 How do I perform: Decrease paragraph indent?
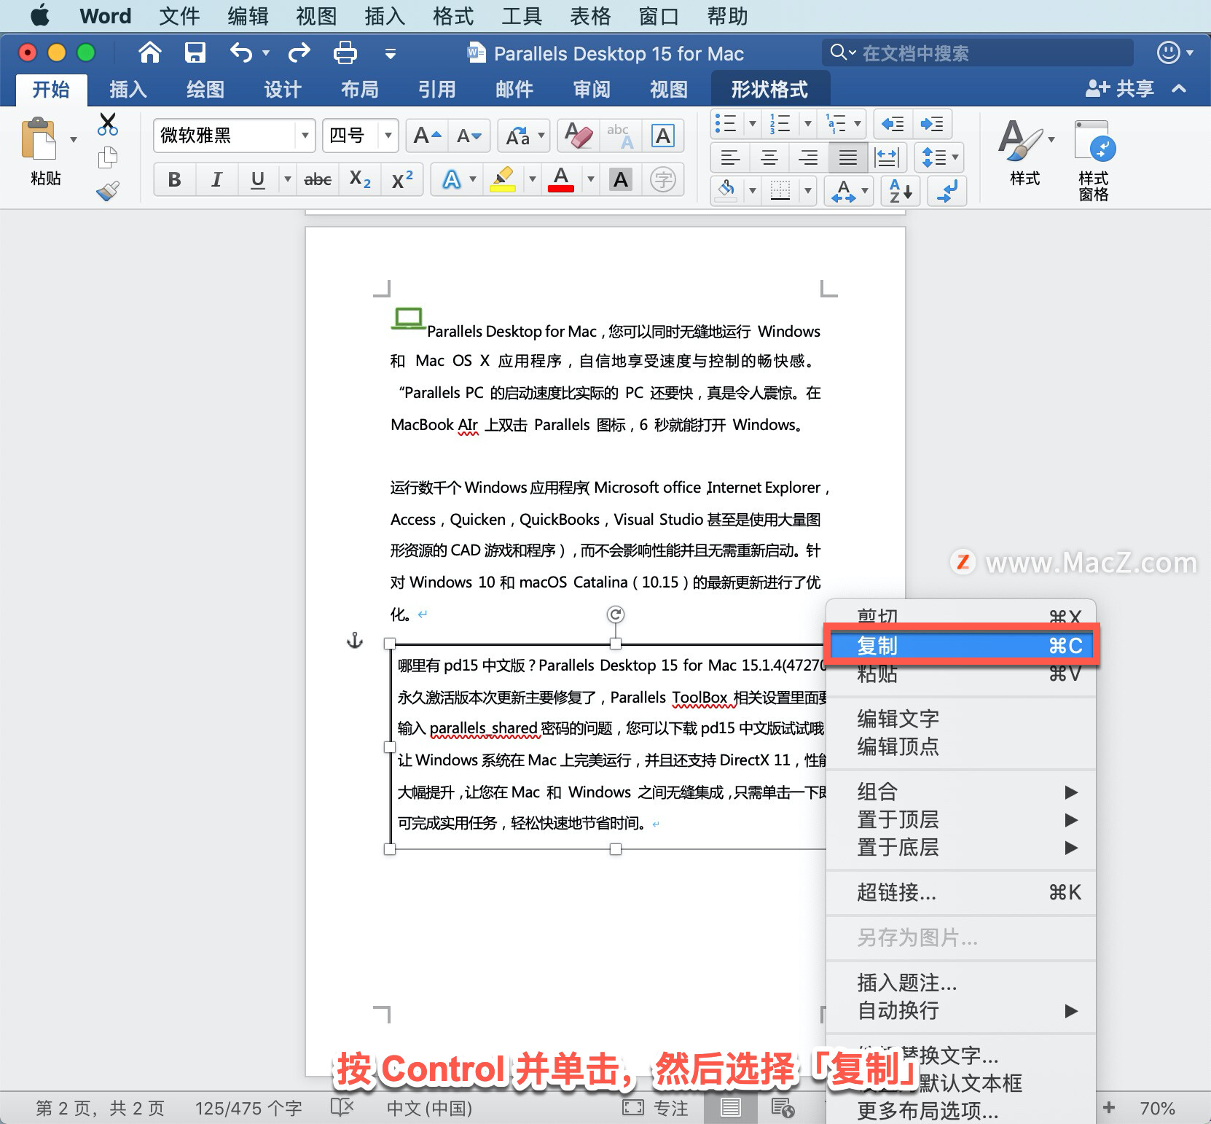pyautogui.click(x=893, y=124)
